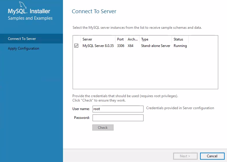The image size is (227, 162).
Task: Click the Arch... column header
Action: [x=132, y=39]
